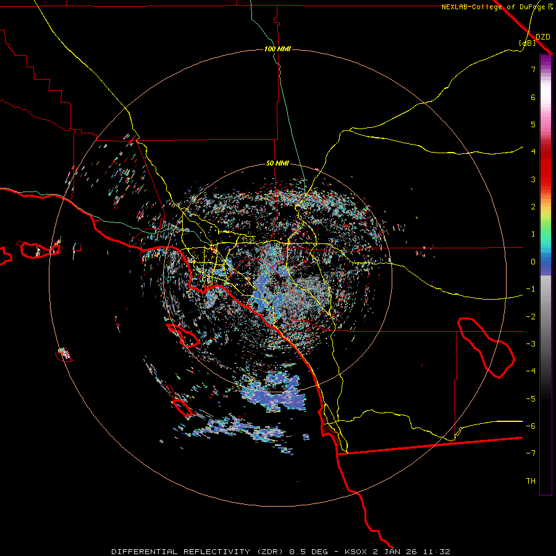Viewport: 556px width, 556px height.
Task: Click the color scale value 7
Action: pyautogui.click(x=533, y=69)
